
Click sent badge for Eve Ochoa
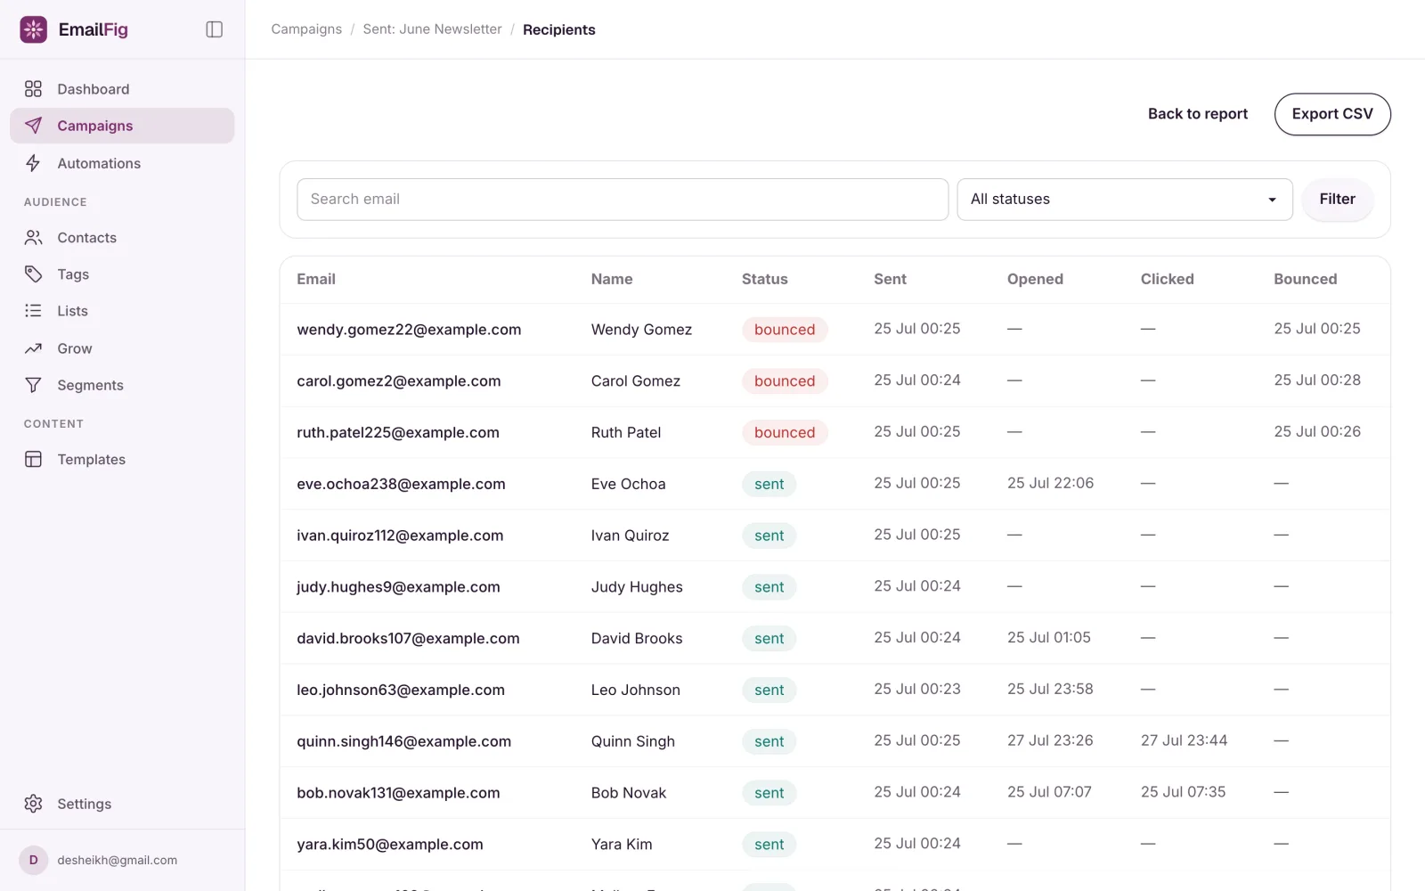click(769, 484)
